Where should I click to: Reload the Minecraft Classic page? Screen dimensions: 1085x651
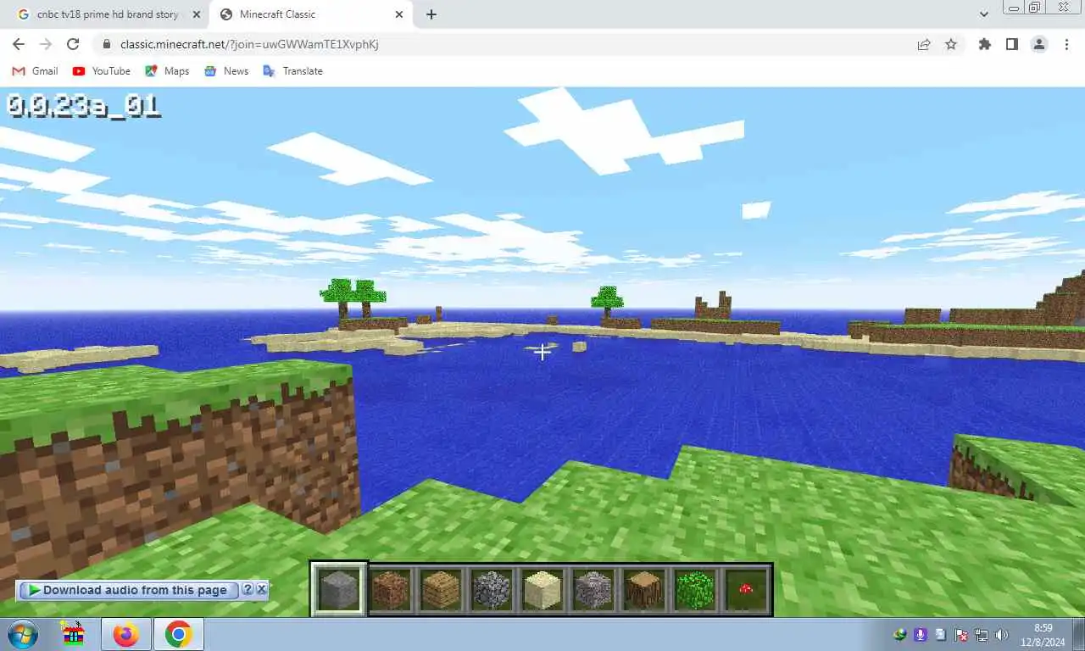pos(73,44)
